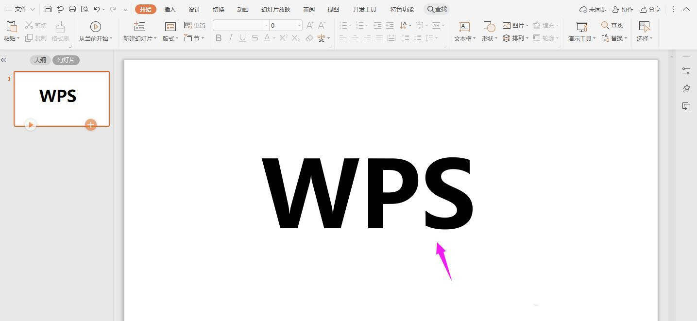
Task: Click the Arrange (排列) layers icon
Action: 507,38
